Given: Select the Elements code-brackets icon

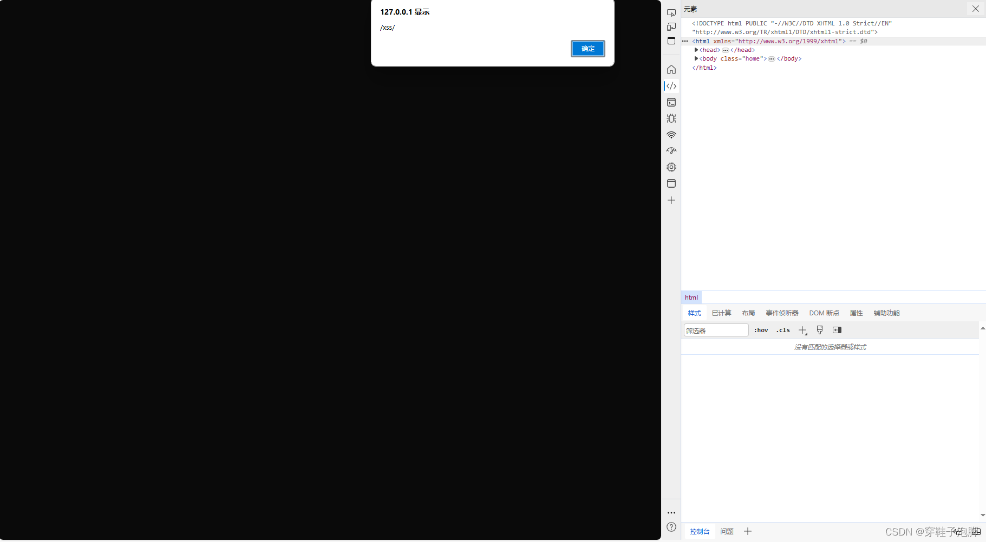Looking at the screenshot, I should pos(671,86).
